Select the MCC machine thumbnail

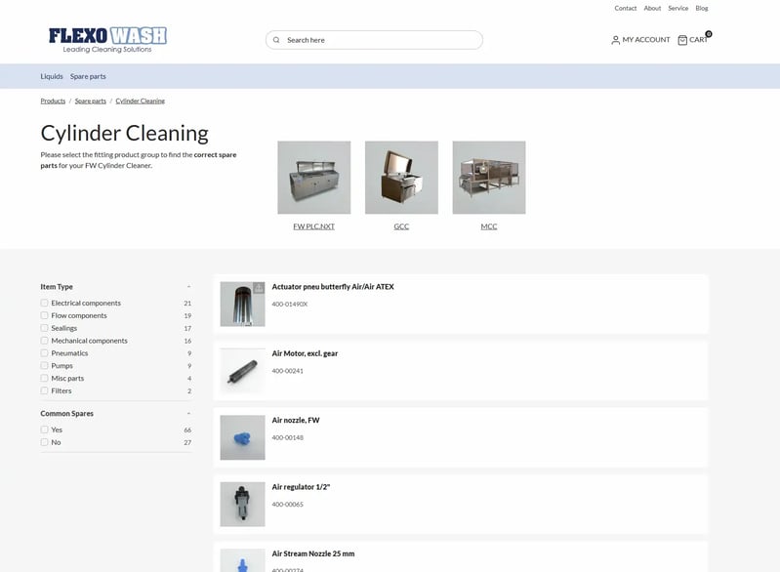(x=489, y=178)
